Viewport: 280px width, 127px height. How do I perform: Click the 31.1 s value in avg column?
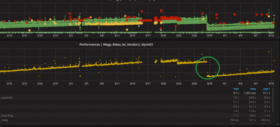[265, 93]
